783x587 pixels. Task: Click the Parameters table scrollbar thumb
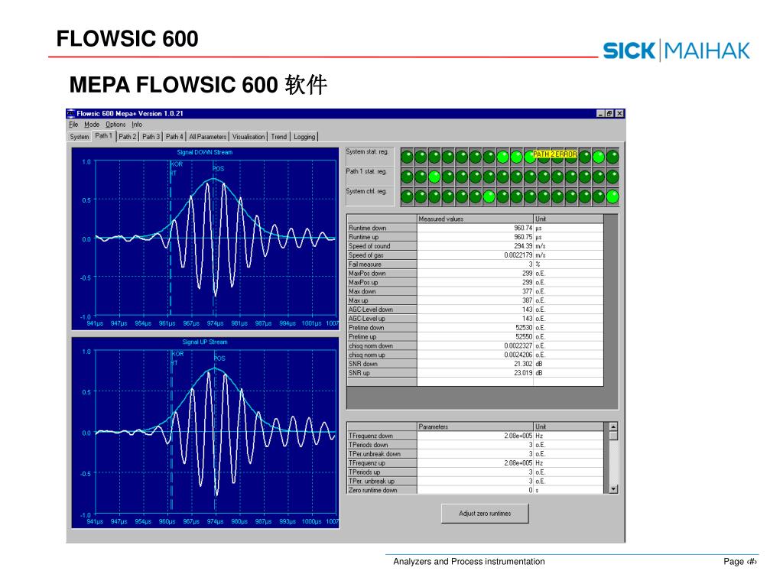(x=613, y=436)
